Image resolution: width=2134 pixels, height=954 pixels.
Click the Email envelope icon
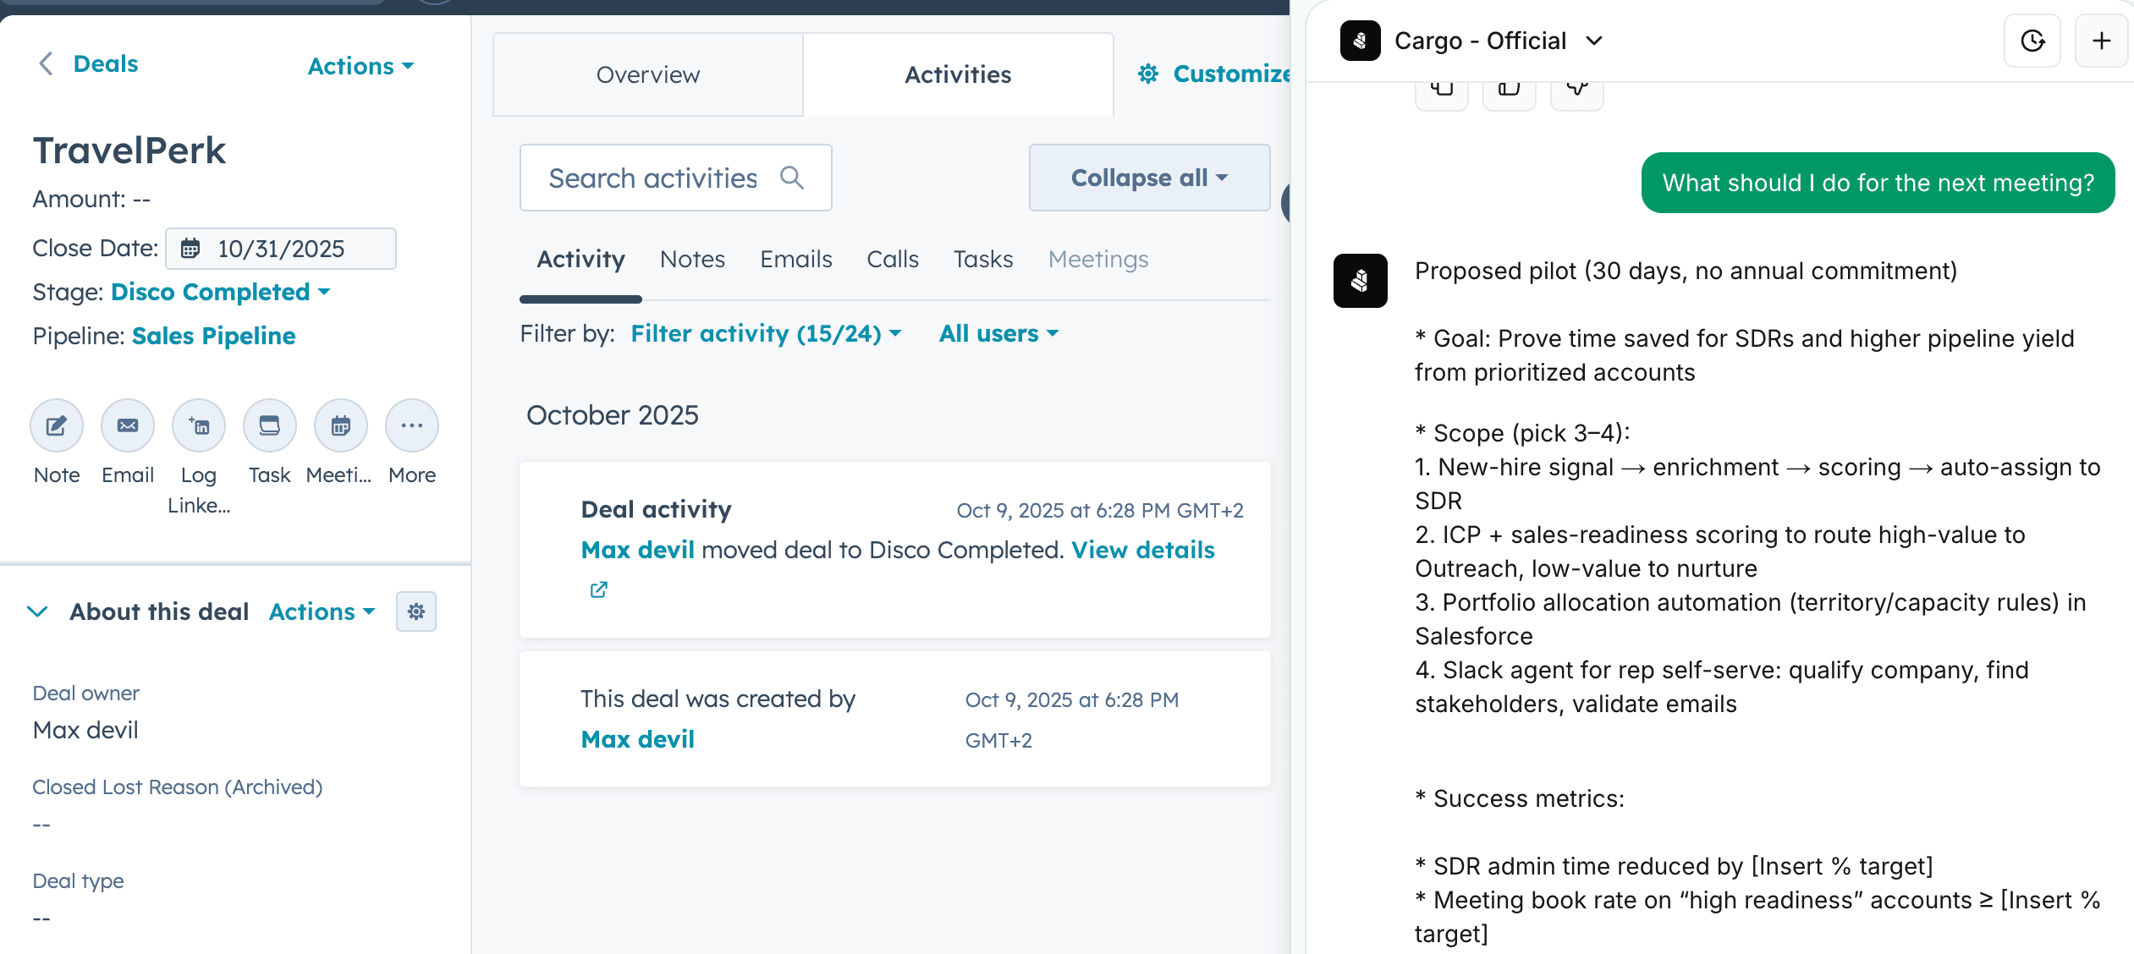click(x=128, y=425)
